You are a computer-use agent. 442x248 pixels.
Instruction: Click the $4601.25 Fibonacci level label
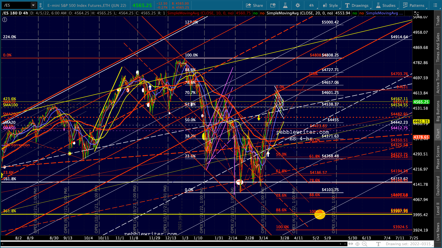(x=330, y=93)
